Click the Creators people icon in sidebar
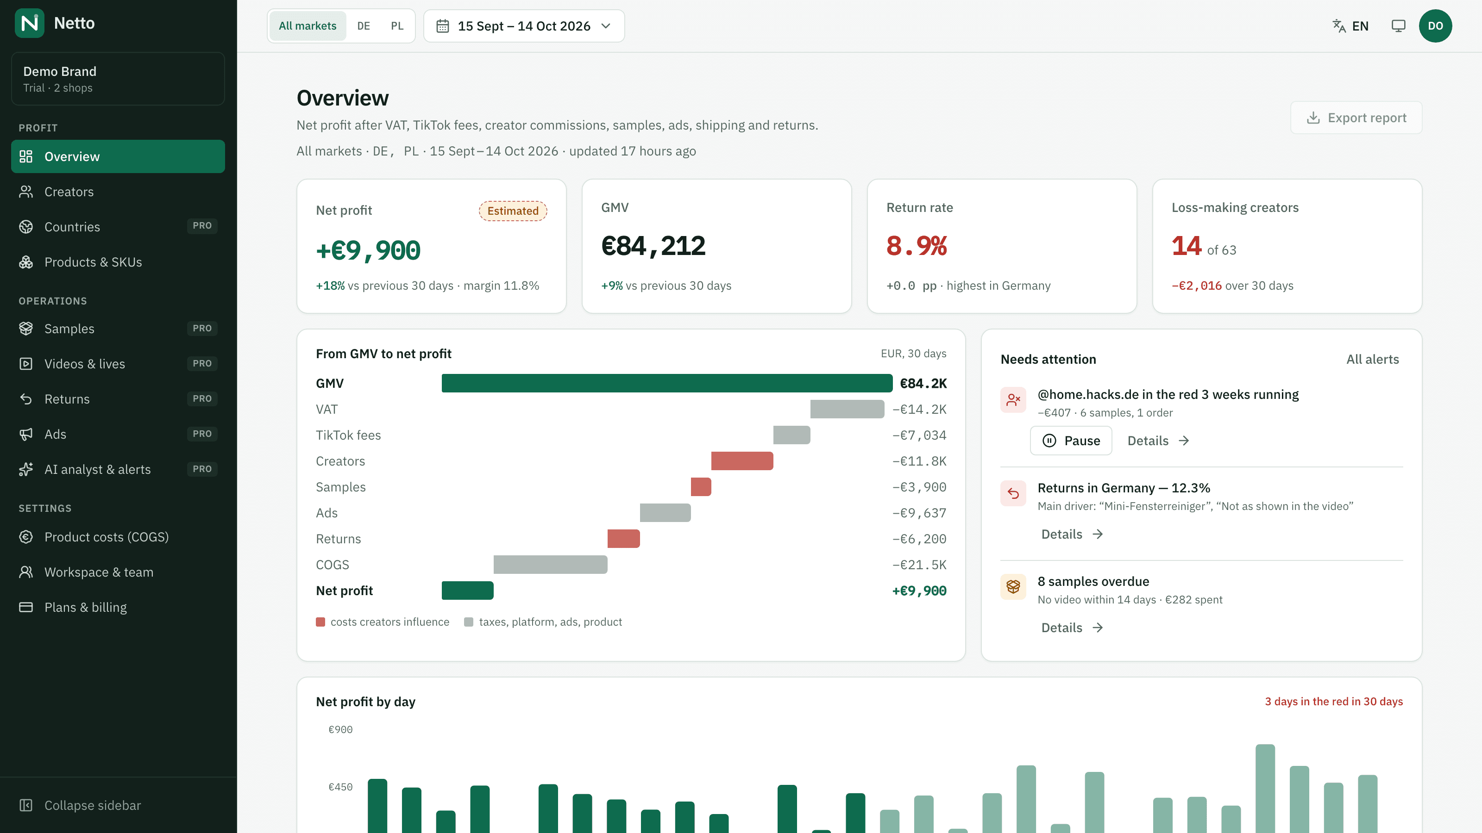Screen dimensions: 1482x833 [26, 192]
